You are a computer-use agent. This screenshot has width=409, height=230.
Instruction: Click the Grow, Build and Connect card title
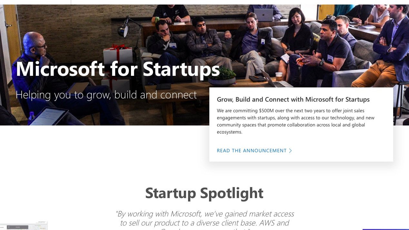[x=293, y=99]
